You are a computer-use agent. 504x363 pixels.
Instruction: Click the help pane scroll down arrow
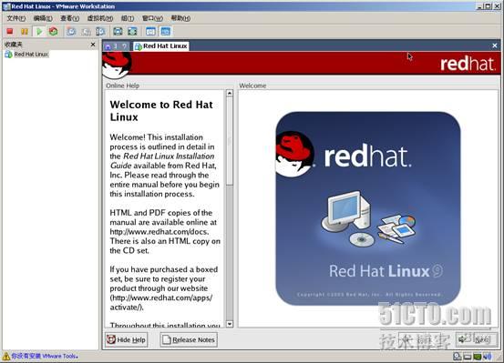tap(230, 324)
